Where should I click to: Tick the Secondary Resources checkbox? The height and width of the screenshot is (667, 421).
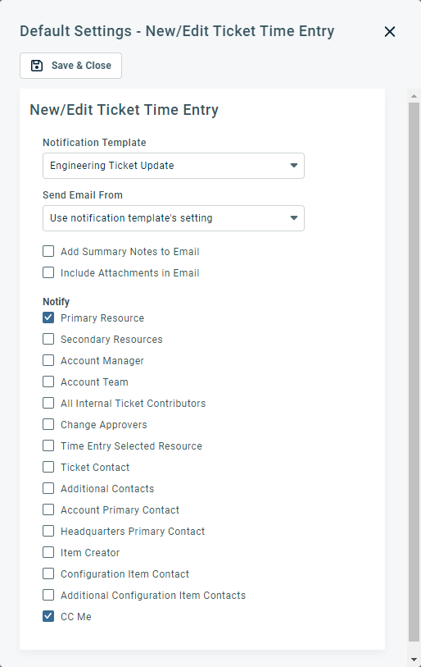(x=48, y=339)
